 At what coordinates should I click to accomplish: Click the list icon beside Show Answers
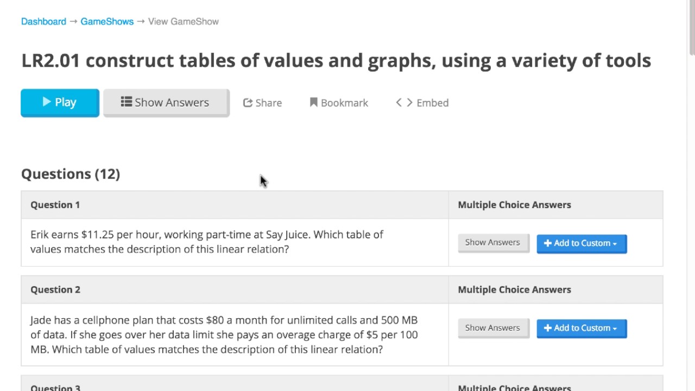pyautogui.click(x=127, y=102)
